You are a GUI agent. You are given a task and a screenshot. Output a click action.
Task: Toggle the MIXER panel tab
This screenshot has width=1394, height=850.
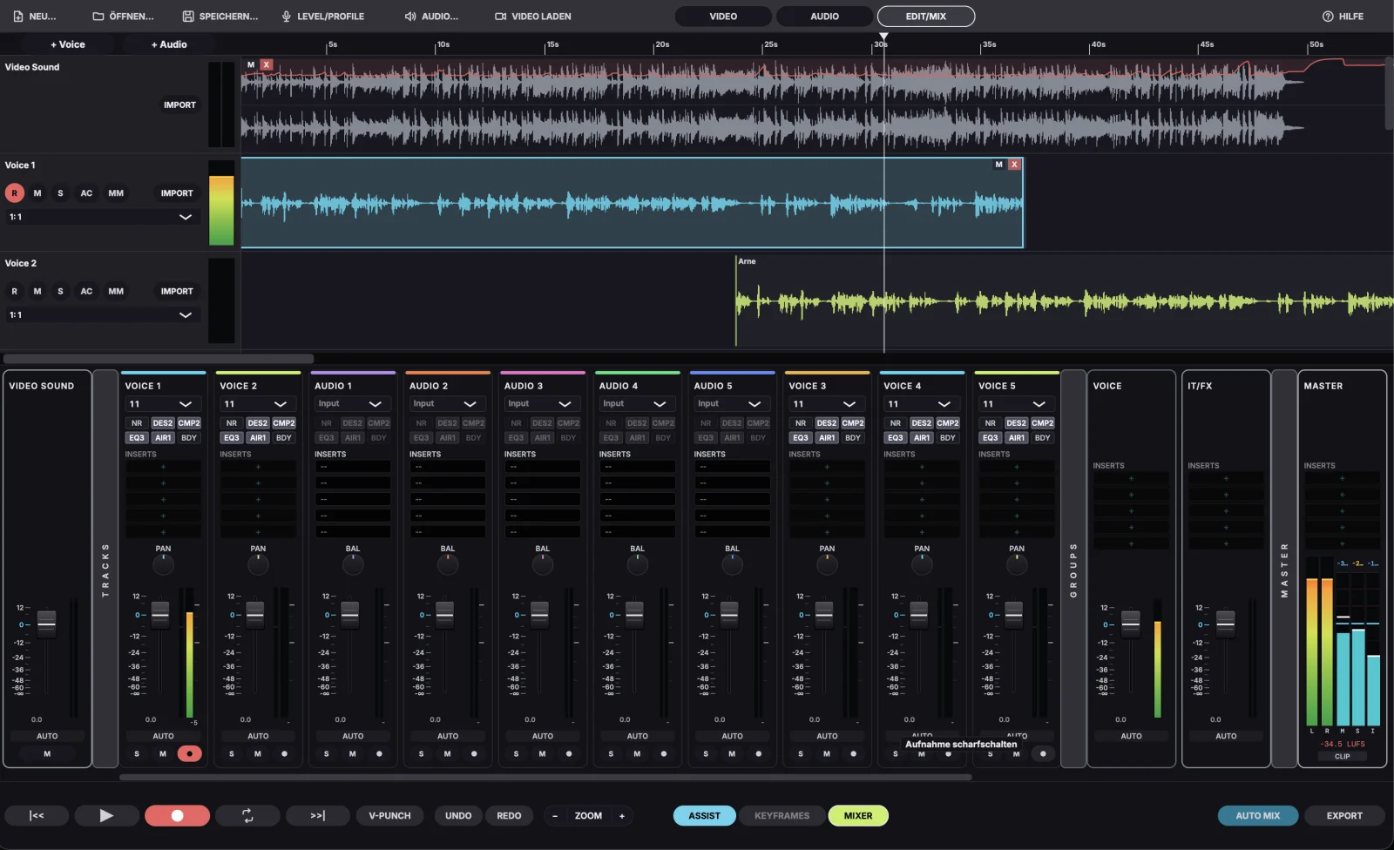tap(858, 816)
